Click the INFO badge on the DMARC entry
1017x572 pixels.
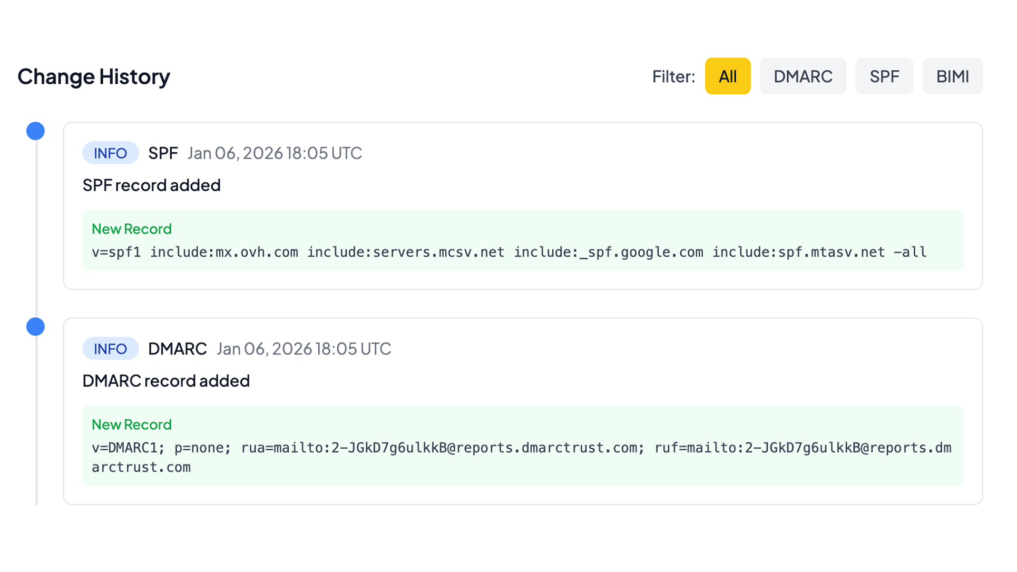point(110,348)
